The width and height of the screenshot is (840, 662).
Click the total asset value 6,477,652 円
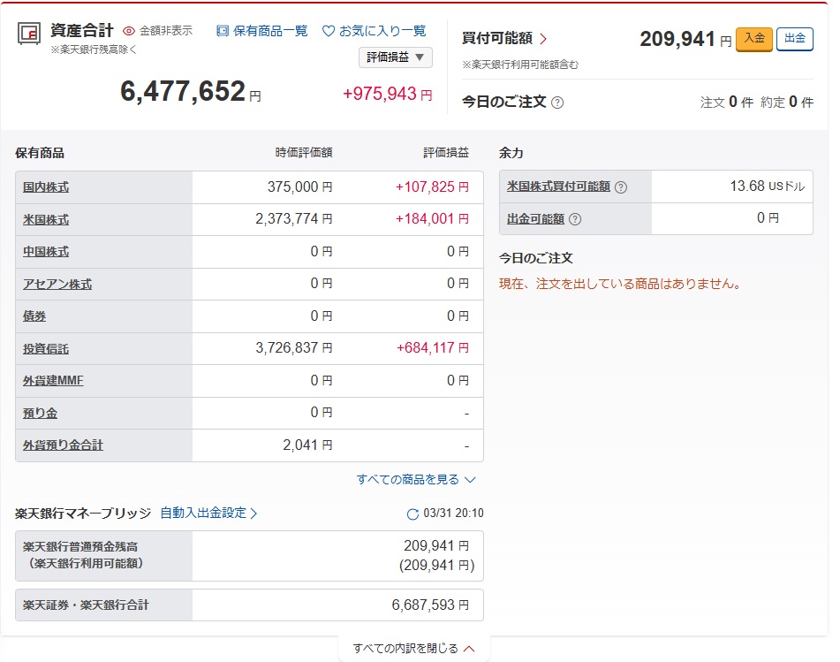pyautogui.click(x=190, y=91)
